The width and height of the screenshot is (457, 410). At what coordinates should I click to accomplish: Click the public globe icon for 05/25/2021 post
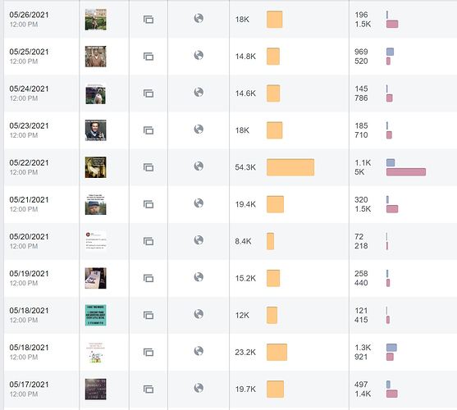[199, 55]
